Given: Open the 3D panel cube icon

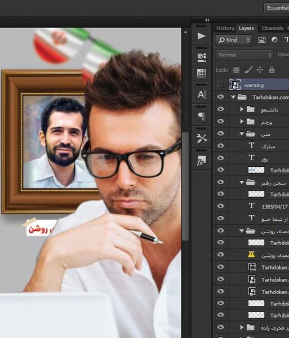Looking at the screenshot, I should [202, 57].
